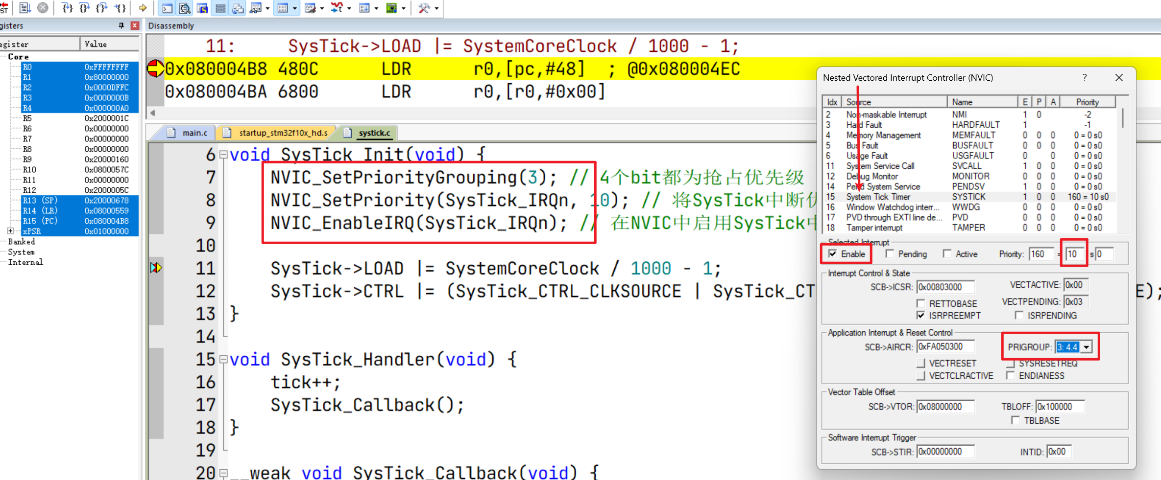Open the Toolbox hammer icon

coord(424,8)
